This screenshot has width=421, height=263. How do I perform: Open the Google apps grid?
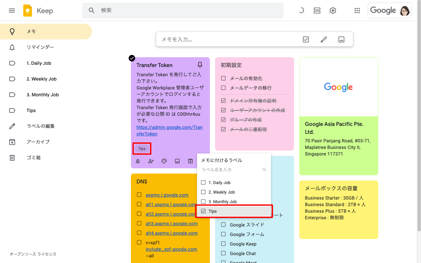(357, 11)
